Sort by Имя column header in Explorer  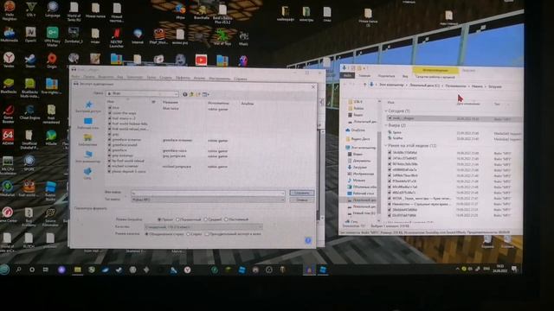coord(390,102)
